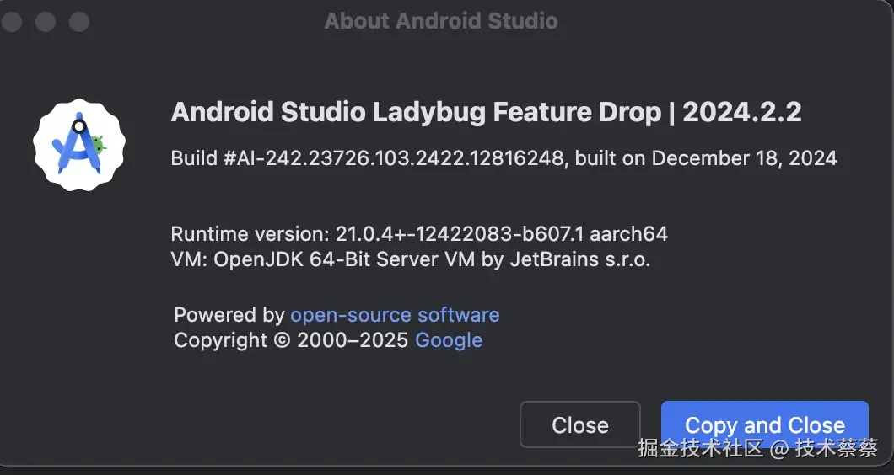Click the Copyright © 2000–2025 text
Viewport: 894px width, 475px height.
tap(292, 340)
